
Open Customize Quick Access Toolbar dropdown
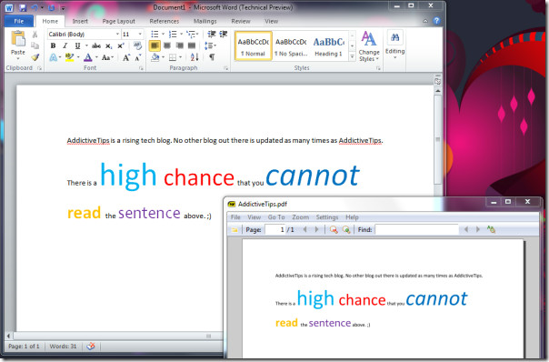(63, 7)
